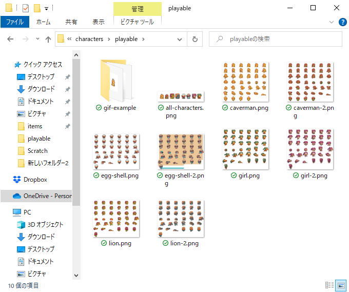Viewport: 349px width, 292px height.
Task: Click the sync status icon beside lion.png
Action: (x=104, y=243)
